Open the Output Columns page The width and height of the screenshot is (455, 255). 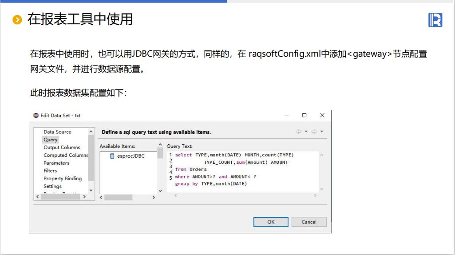(x=62, y=147)
